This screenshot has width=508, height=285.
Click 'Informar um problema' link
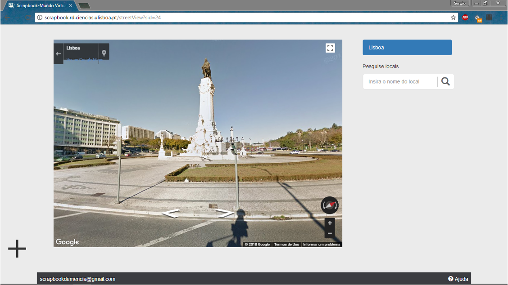click(x=322, y=245)
